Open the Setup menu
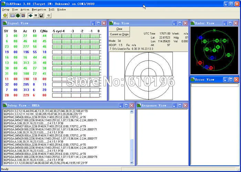Screen dimensions: 241x172 6,10
